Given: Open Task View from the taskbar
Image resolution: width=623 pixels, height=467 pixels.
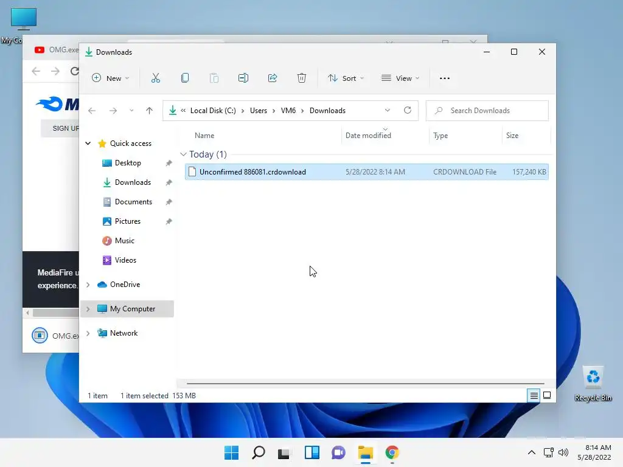Looking at the screenshot, I should [284, 453].
